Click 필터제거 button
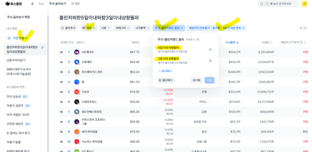Image resolution: width=312 pixels, height=152 pixels. [x=165, y=80]
